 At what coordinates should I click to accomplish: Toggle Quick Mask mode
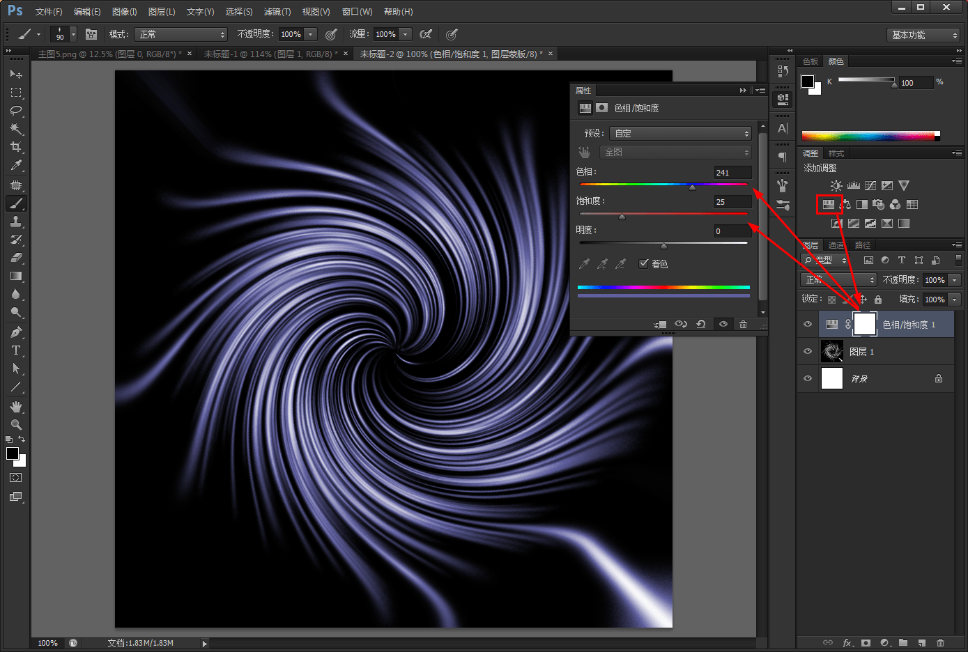tap(16, 478)
